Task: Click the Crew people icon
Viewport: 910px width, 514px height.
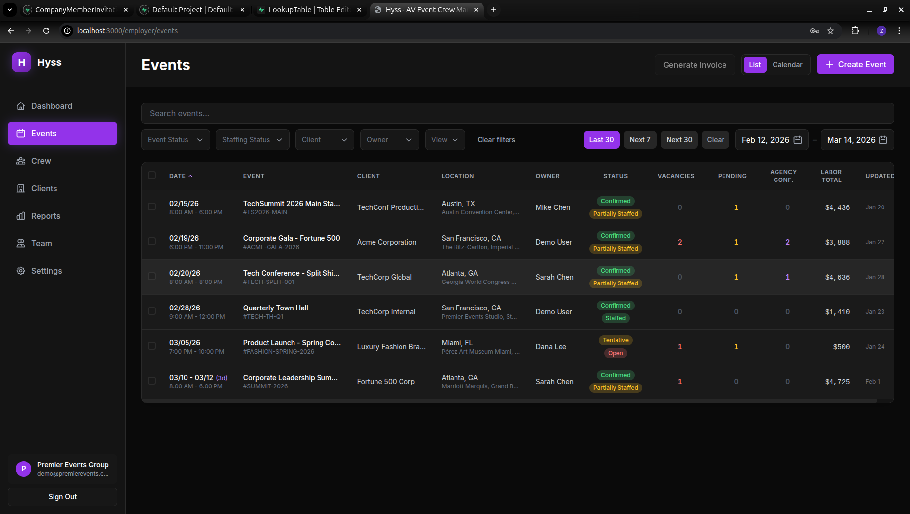Action: [21, 161]
